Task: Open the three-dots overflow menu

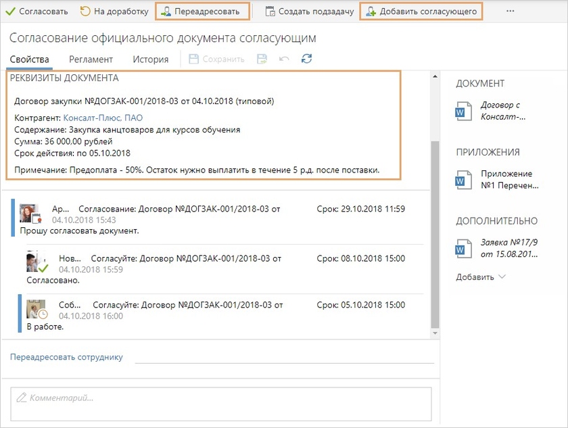Action: click(511, 11)
